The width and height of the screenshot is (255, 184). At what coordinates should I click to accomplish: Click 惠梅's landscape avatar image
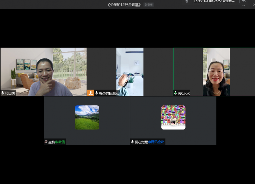(87, 118)
